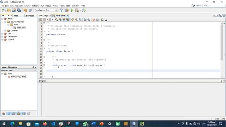Image resolution: width=226 pixels, height=127 pixels.
Task: Toggle highlight search in editor toolbar
Action: pyautogui.click(x=68, y=20)
